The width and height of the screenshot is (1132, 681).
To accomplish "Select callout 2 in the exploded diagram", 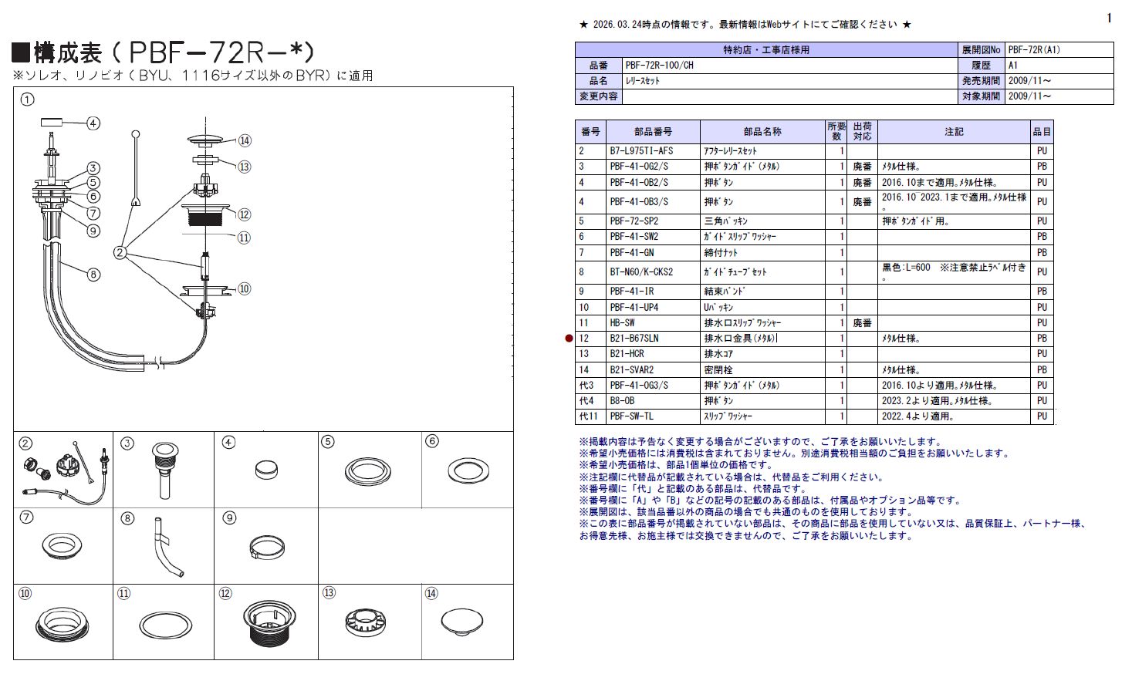I will click(x=120, y=252).
